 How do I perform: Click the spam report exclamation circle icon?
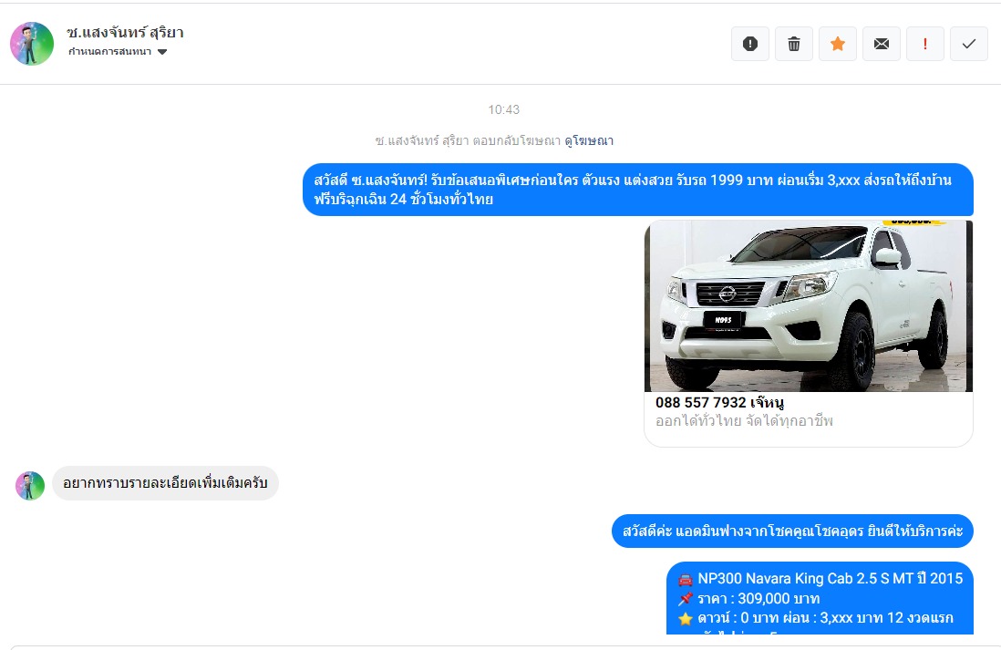(750, 44)
